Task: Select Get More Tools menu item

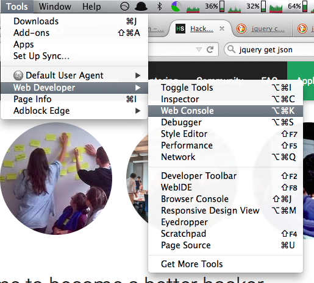Action: click(x=226, y=264)
